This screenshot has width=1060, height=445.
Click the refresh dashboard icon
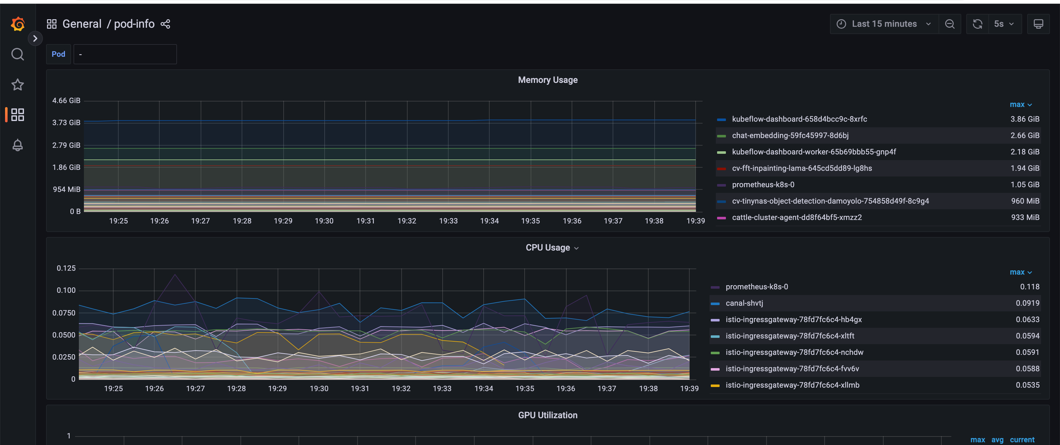click(x=977, y=24)
